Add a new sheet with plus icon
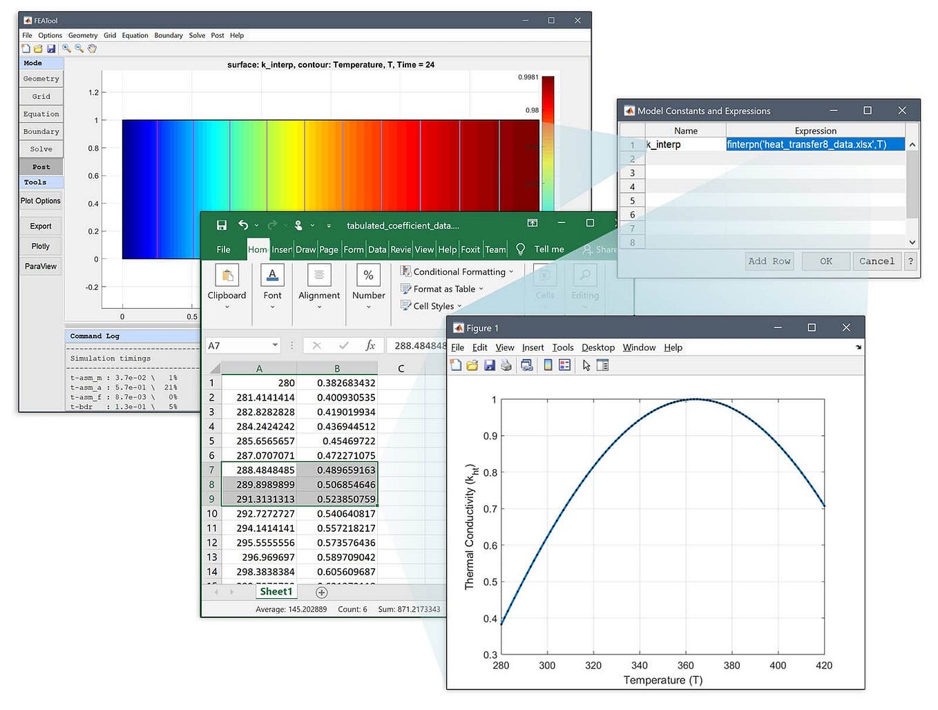The image size is (938, 710). click(x=321, y=592)
